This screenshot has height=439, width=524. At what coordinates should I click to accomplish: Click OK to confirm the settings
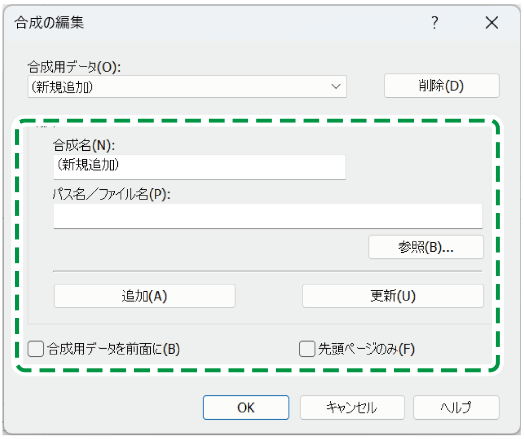point(246,408)
